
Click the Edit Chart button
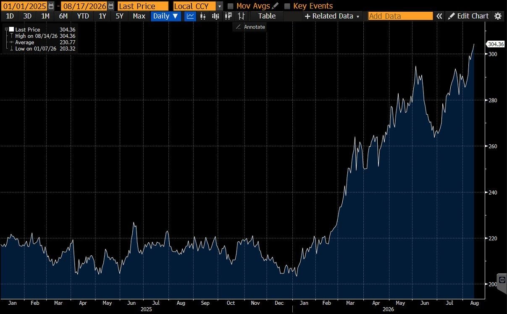(x=468, y=16)
